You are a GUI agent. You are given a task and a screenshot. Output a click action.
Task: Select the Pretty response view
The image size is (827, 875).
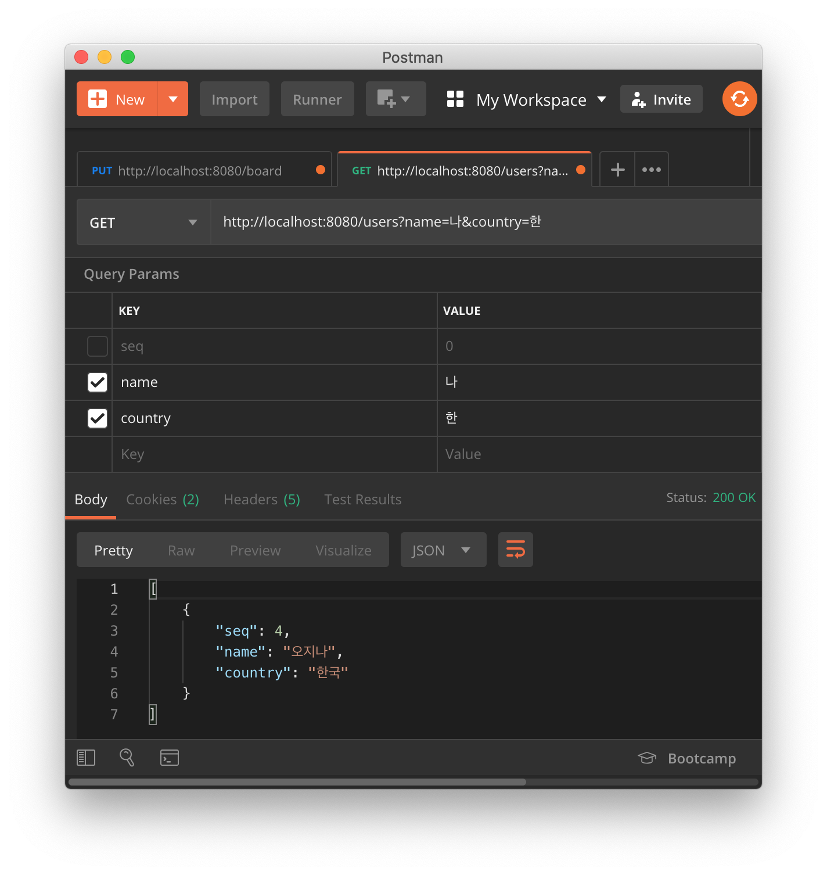[114, 550]
